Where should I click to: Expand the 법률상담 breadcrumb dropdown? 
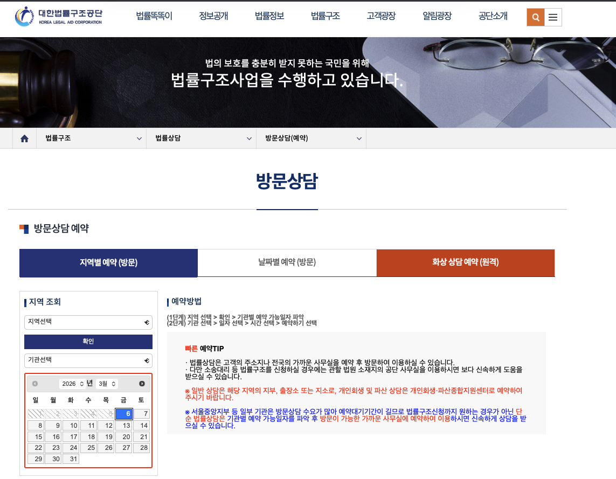(x=201, y=138)
